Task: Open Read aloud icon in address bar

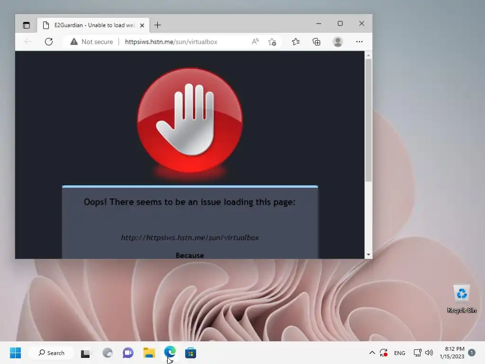Action: (x=255, y=42)
